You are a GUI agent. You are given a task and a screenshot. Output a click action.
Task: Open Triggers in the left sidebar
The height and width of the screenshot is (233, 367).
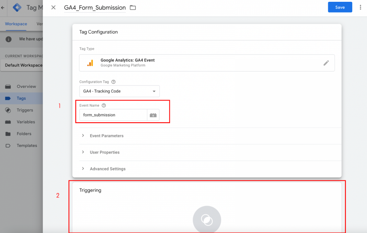pyautogui.click(x=25, y=110)
